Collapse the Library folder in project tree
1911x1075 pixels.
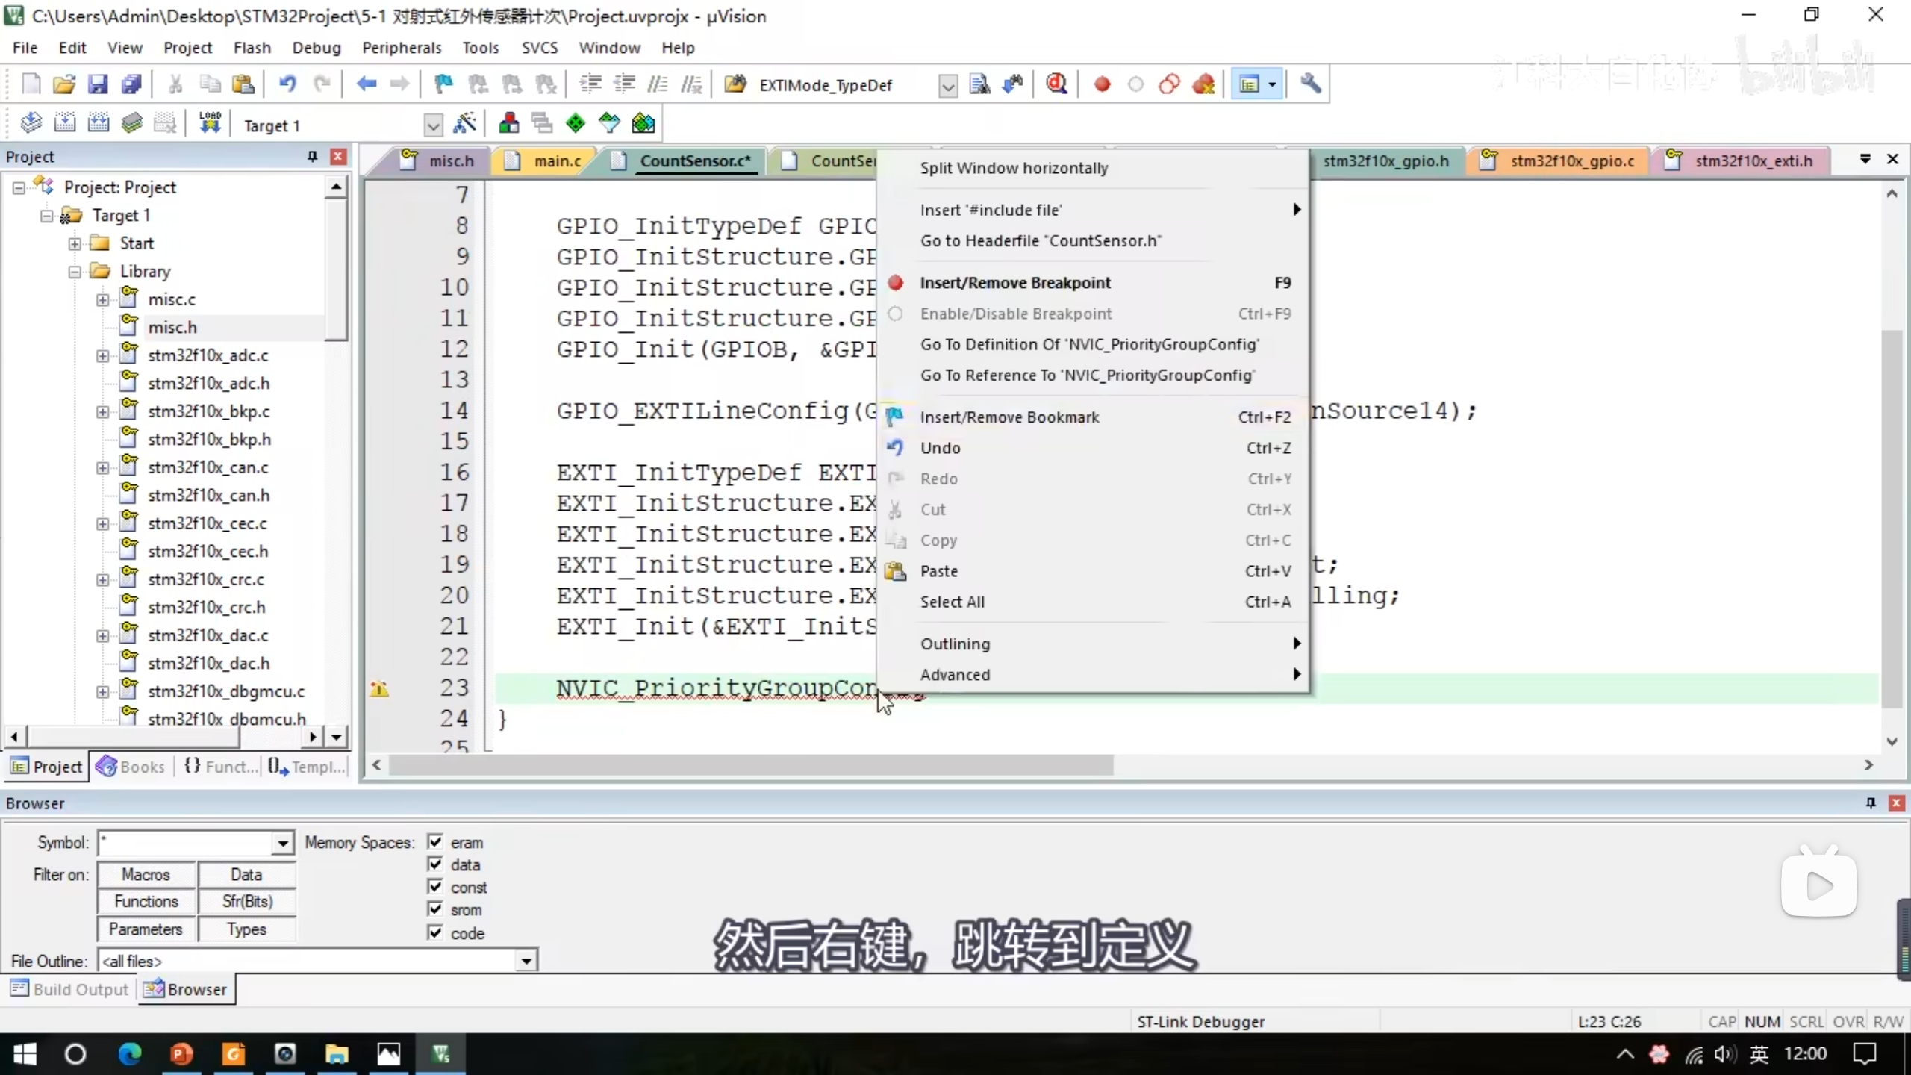(x=75, y=272)
